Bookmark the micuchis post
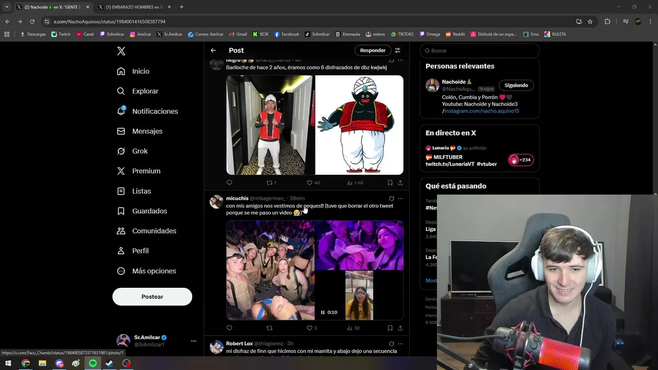 click(x=390, y=328)
